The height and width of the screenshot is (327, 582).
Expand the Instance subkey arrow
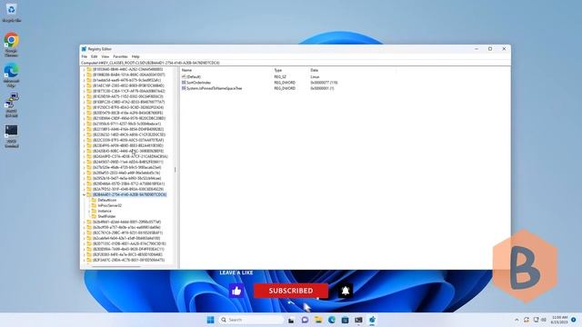89,211
